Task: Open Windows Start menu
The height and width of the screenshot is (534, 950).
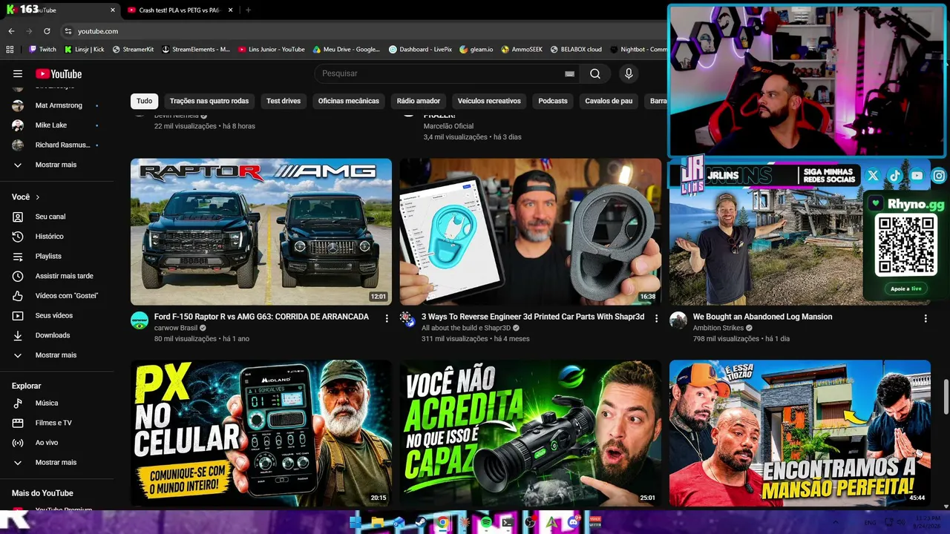Action: point(356,522)
